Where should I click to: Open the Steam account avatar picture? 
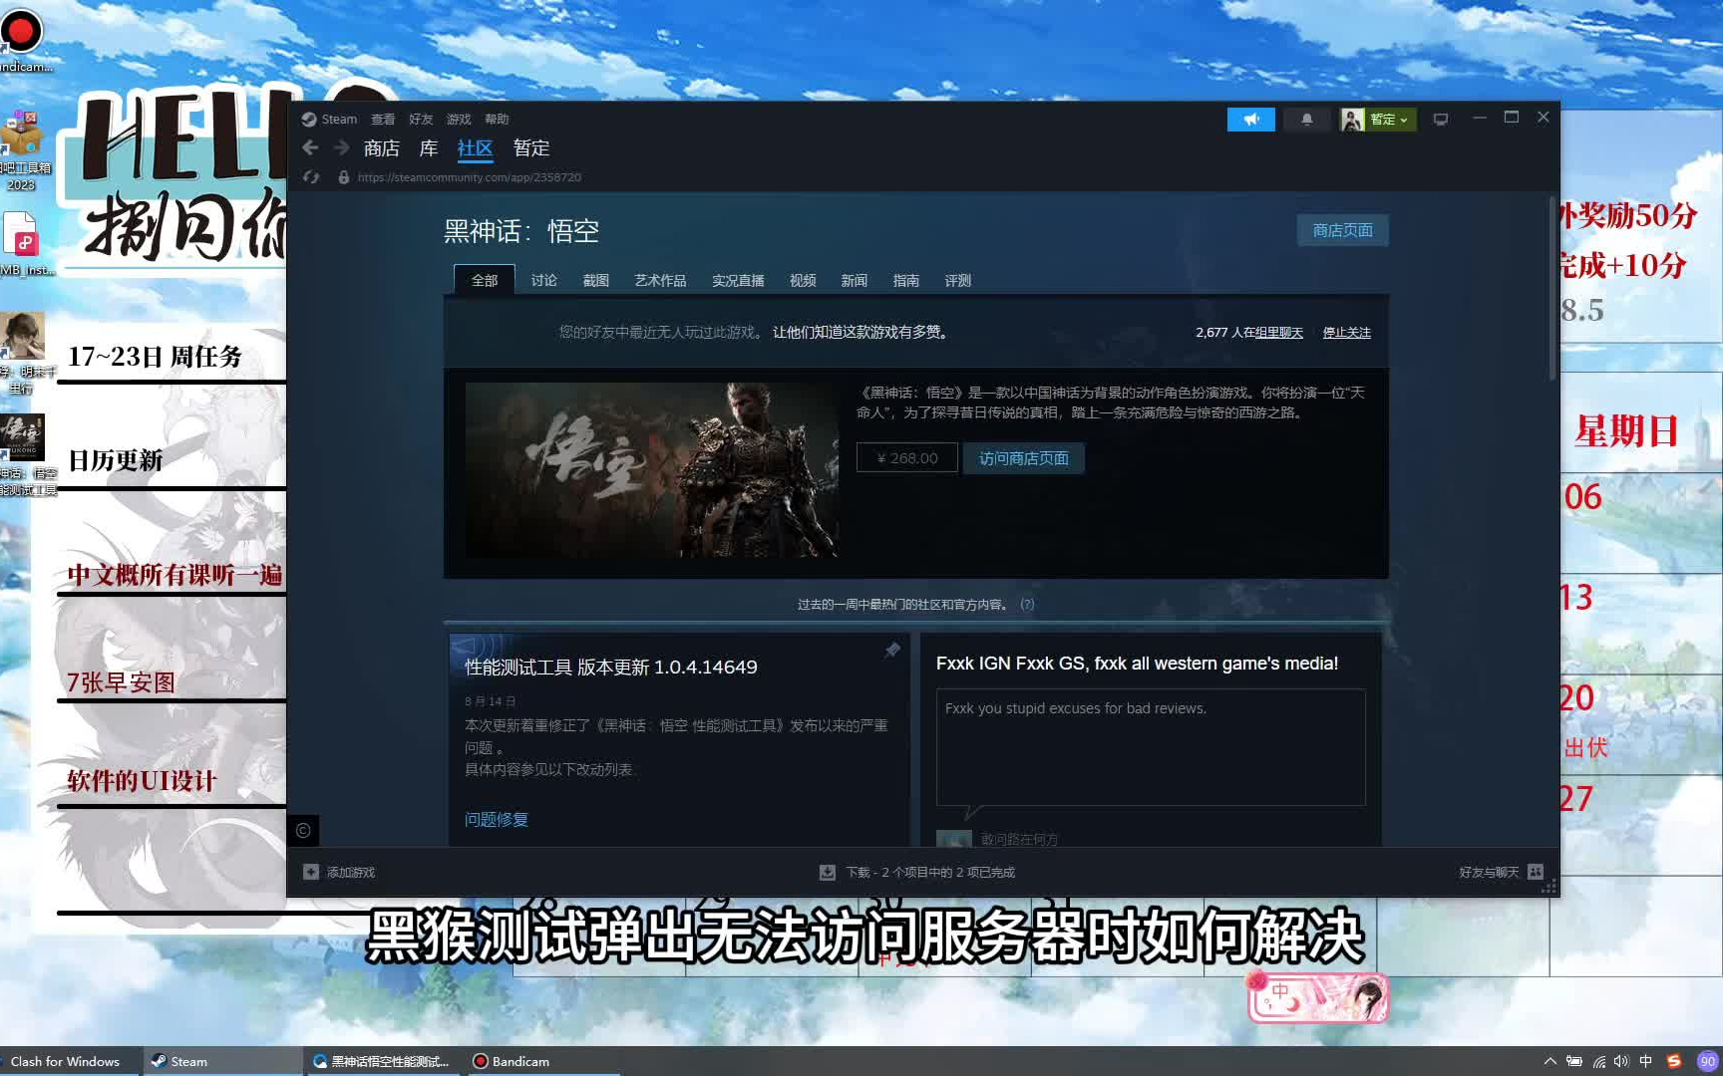point(1352,120)
